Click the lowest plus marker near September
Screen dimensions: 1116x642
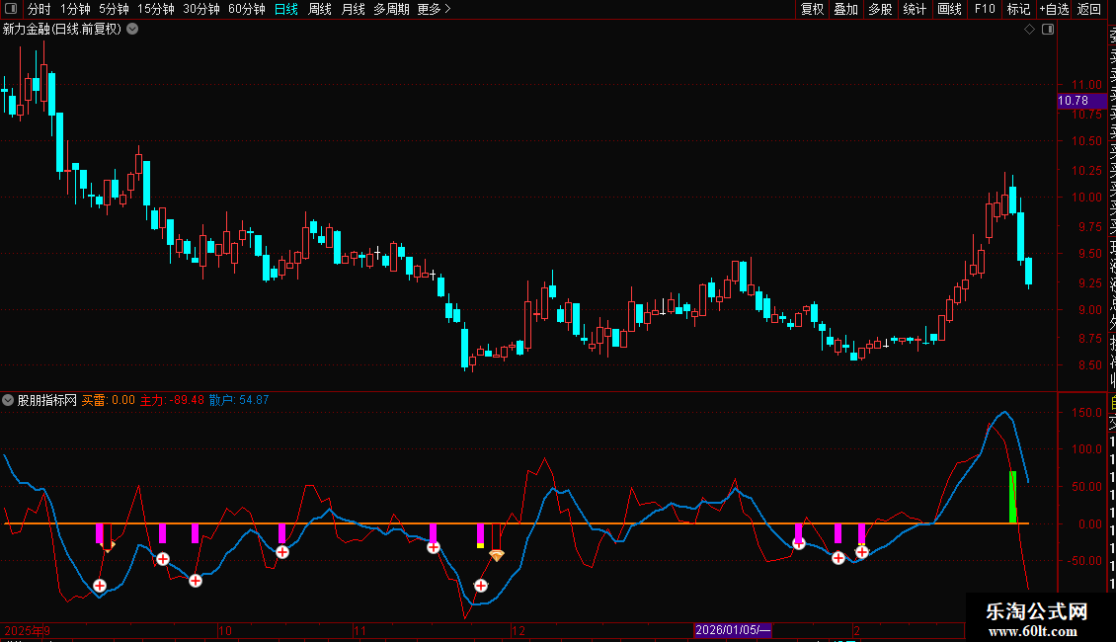[x=100, y=586]
